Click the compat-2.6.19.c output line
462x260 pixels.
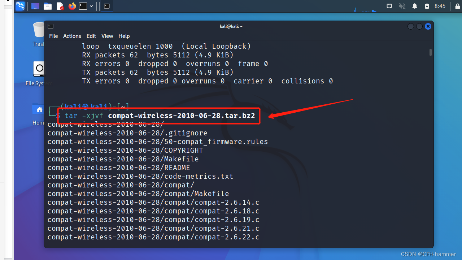(153, 220)
